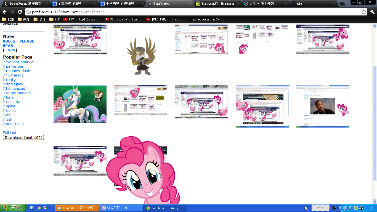This screenshot has height=212, width=377.
Task: Open the scootaloo tag
Action: (15, 124)
